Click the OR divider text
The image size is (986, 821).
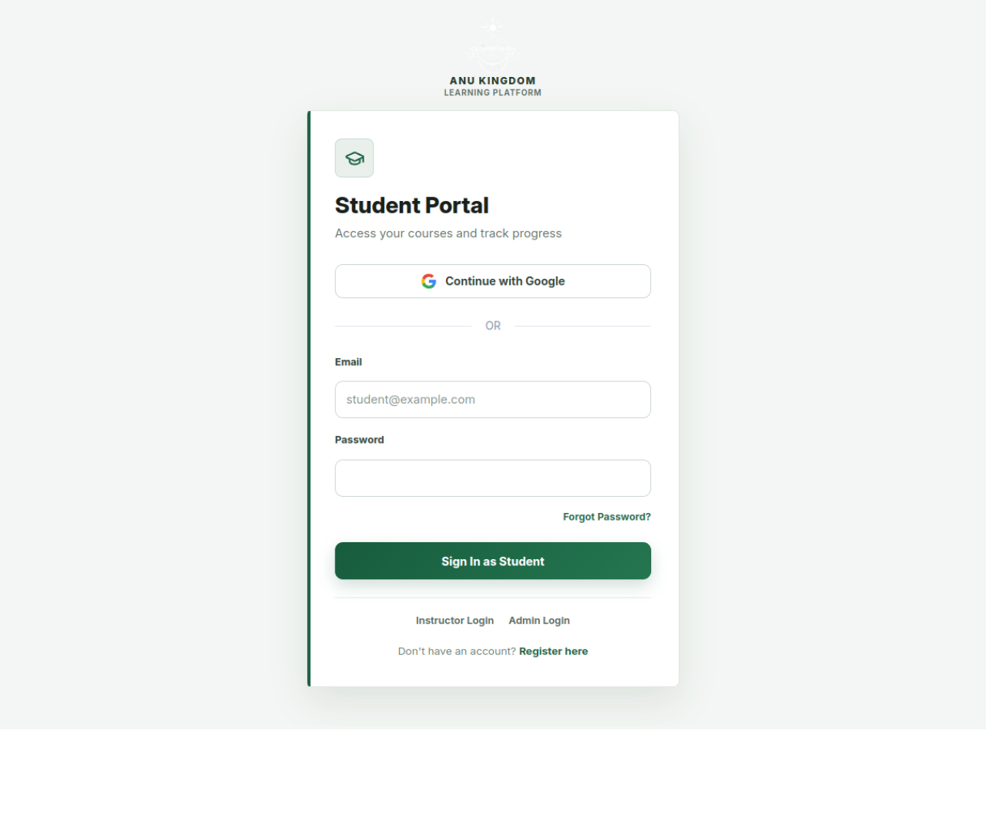click(x=493, y=326)
